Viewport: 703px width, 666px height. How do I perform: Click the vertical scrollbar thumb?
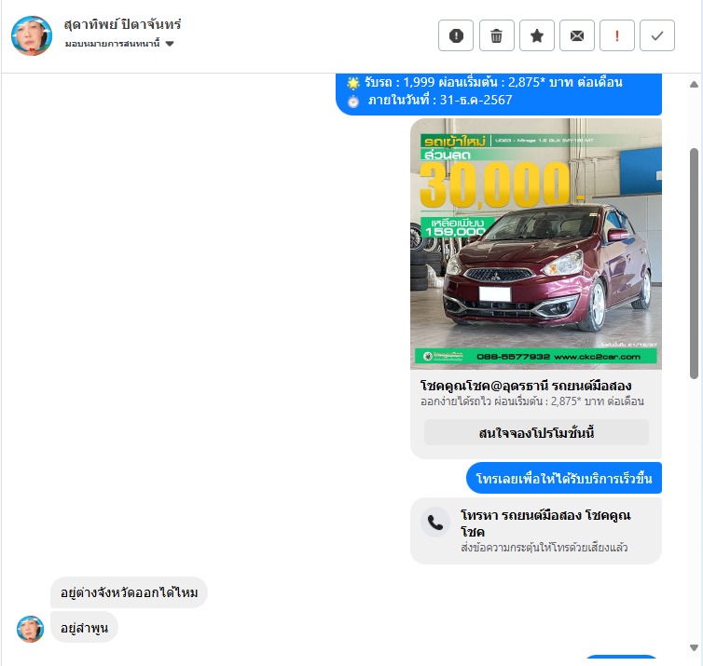click(x=694, y=264)
